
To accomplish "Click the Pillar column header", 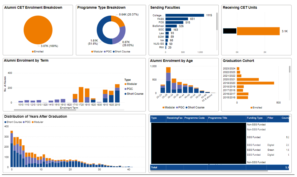I will (271, 118).
